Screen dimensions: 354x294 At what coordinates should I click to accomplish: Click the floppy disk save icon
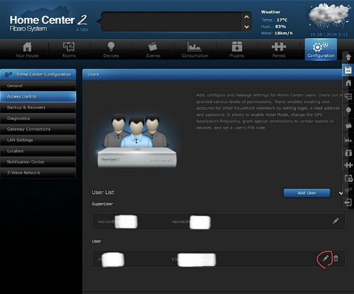(348, 70)
